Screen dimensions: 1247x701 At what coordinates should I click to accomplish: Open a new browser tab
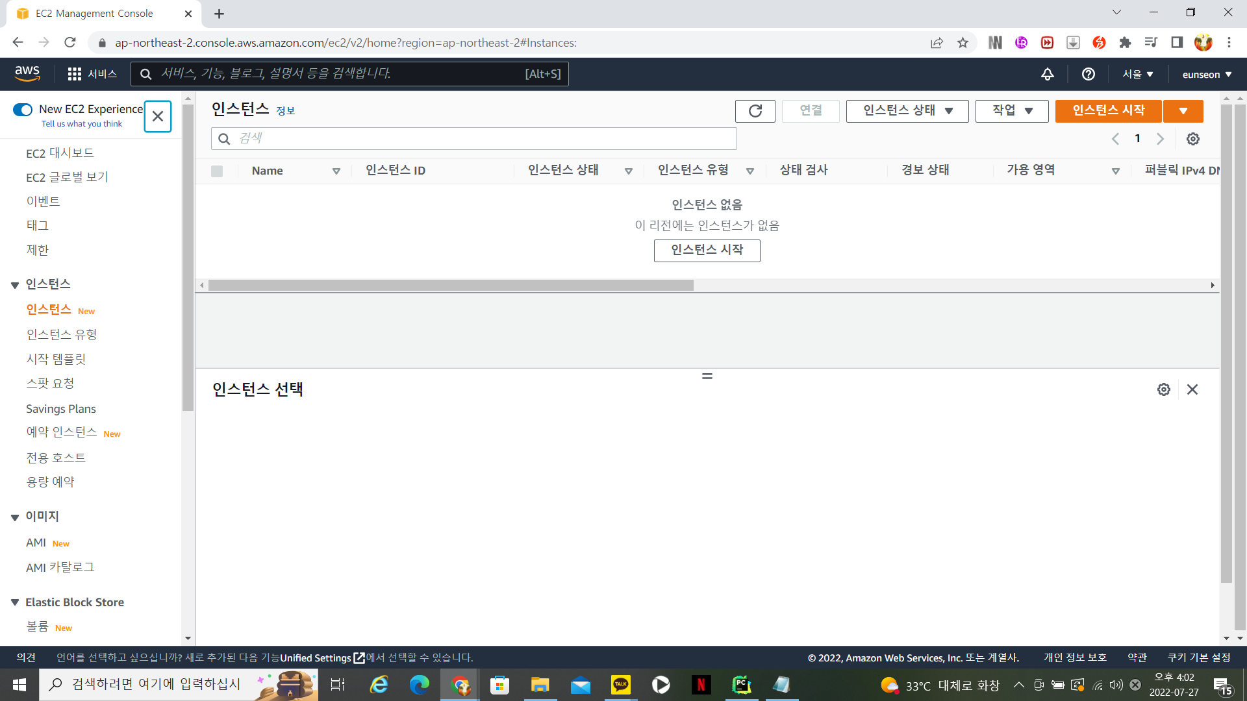(219, 14)
